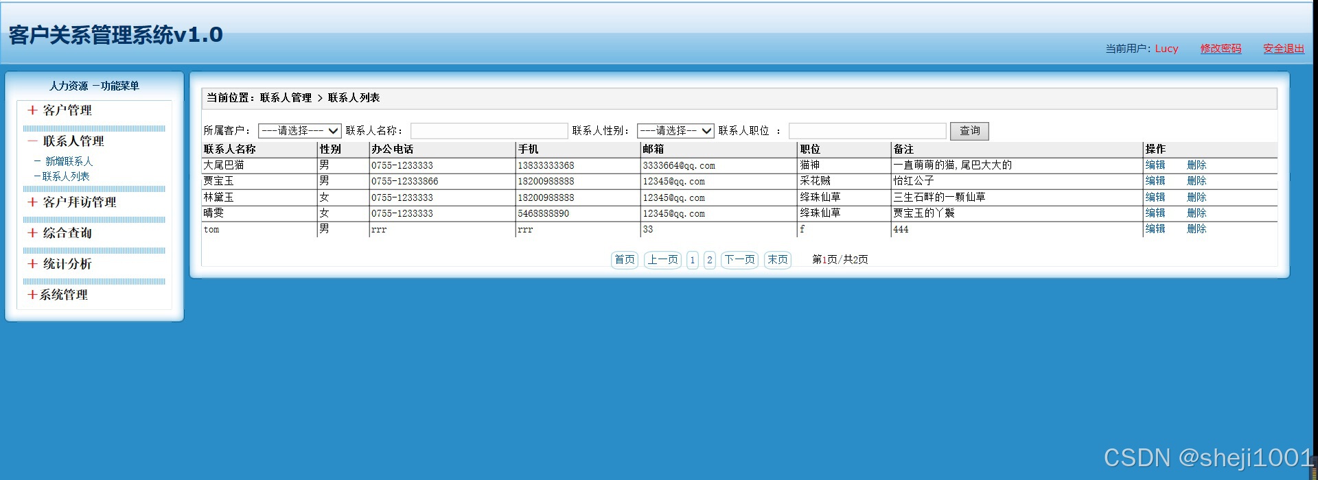1318x480 pixels.
Task: Go to 上一页 previous page
Action: tap(662, 260)
